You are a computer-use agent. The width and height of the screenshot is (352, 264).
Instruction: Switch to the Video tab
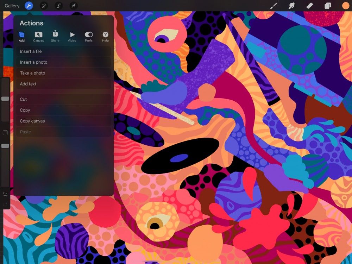pos(72,36)
